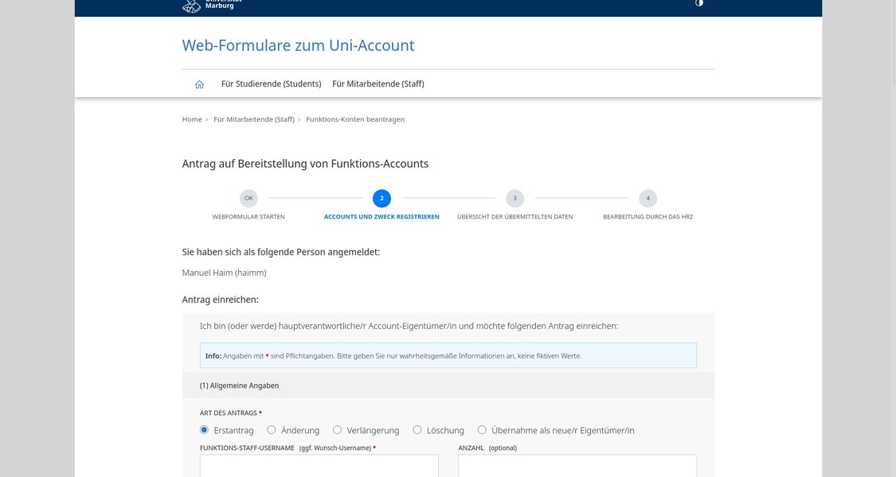Screen dimensions: 896x477
Task: Click the Bearbeitung durch das HRZ label
Action: coord(648,217)
